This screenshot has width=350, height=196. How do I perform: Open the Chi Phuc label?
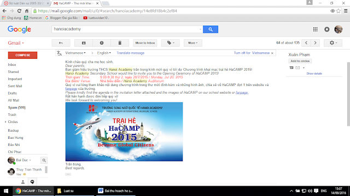coord(15,152)
